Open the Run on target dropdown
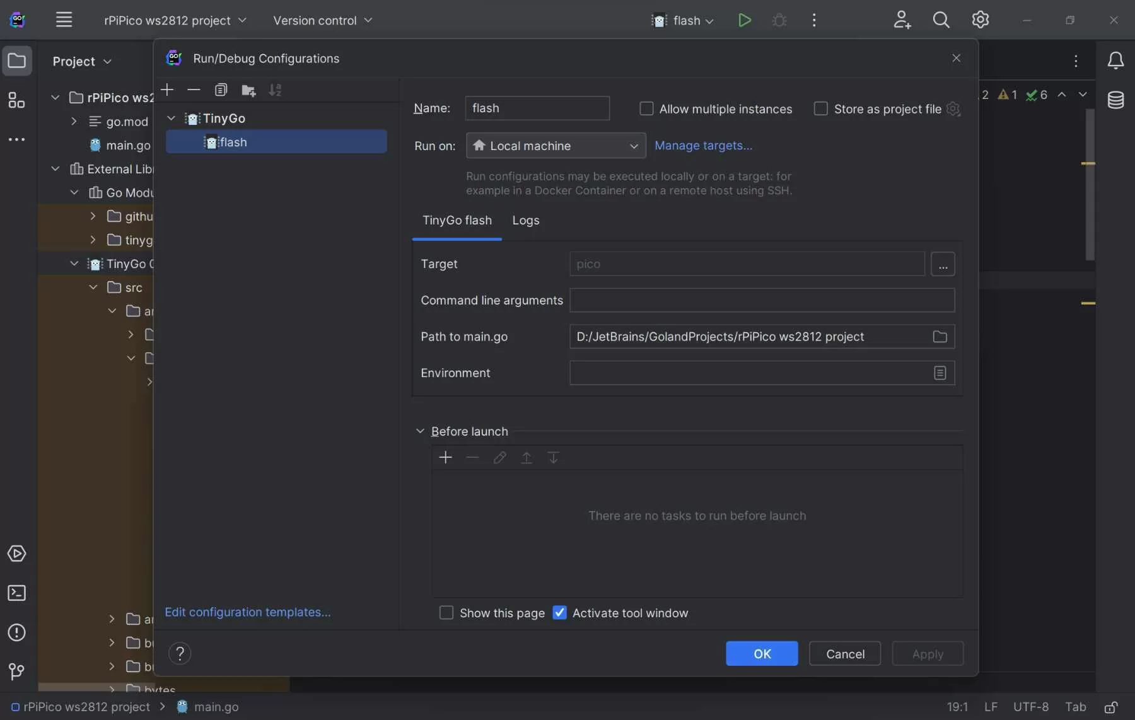Image resolution: width=1135 pixels, height=720 pixels. pos(556,146)
